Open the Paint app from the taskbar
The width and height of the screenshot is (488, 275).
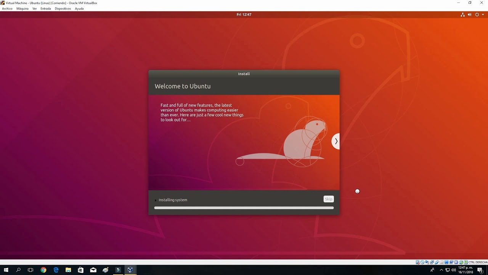click(106, 270)
